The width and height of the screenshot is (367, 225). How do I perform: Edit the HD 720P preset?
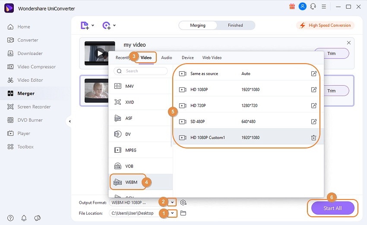(x=313, y=106)
